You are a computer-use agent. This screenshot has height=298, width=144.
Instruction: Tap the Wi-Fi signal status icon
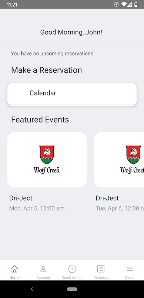click(124, 4)
